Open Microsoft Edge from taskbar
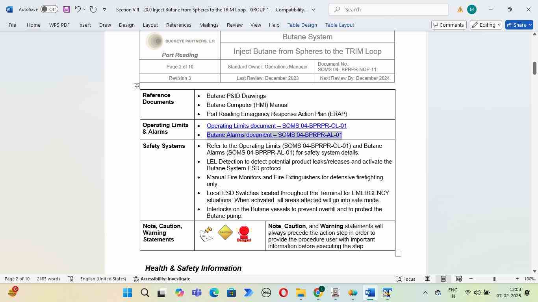Image resolution: width=538 pixels, height=302 pixels. click(214, 293)
